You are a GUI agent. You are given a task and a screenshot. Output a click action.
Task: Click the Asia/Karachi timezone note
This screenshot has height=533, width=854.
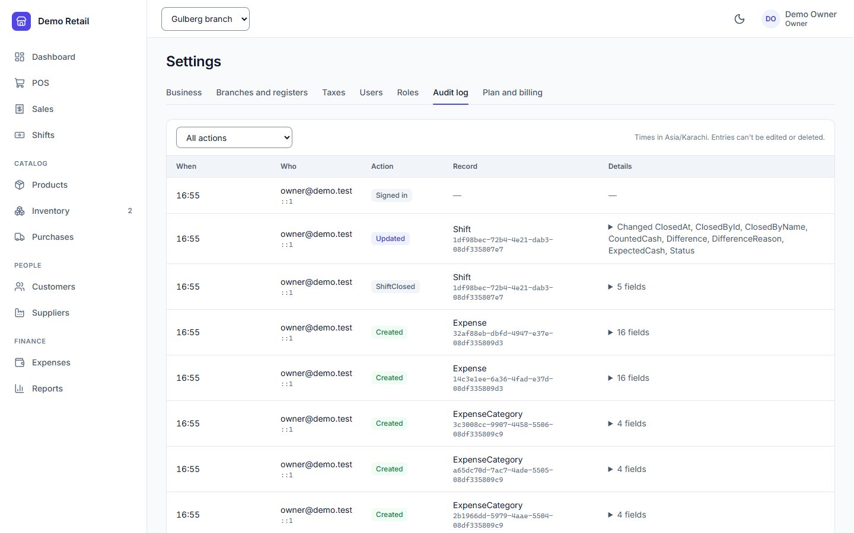(729, 137)
